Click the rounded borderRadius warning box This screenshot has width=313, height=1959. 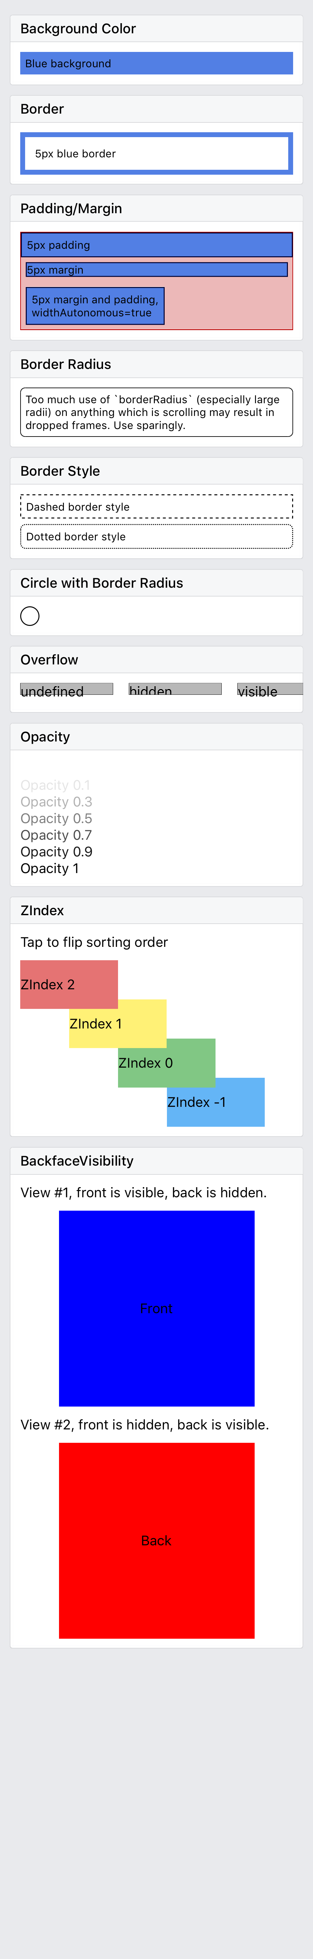click(156, 412)
